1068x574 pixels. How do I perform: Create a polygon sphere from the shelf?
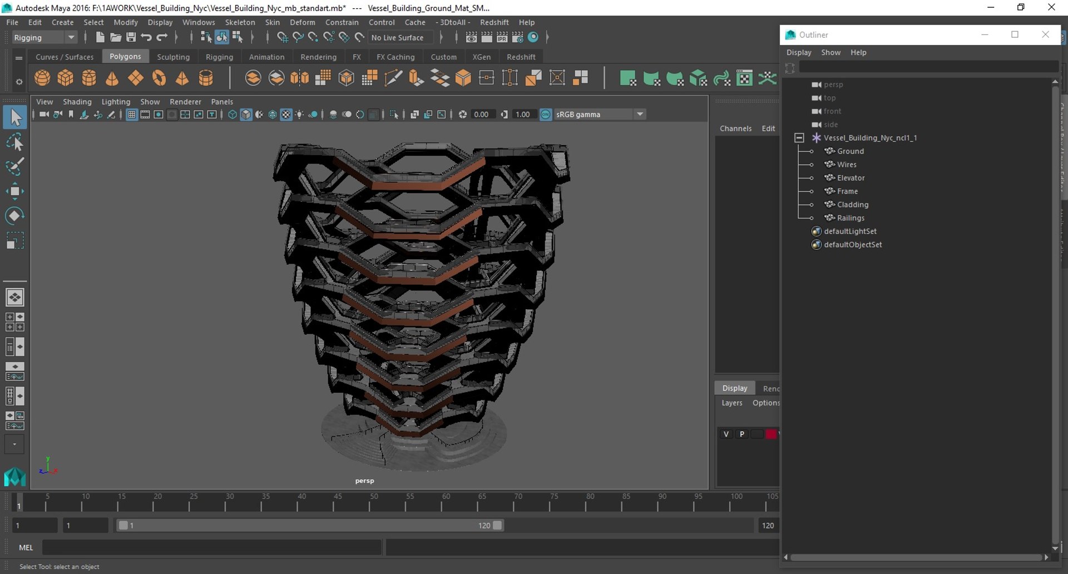[42, 78]
